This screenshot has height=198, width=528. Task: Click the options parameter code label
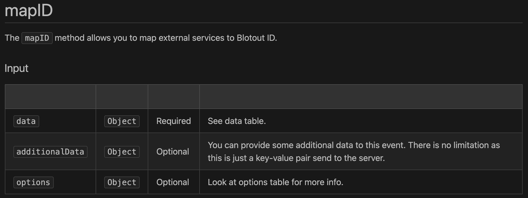click(x=34, y=182)
